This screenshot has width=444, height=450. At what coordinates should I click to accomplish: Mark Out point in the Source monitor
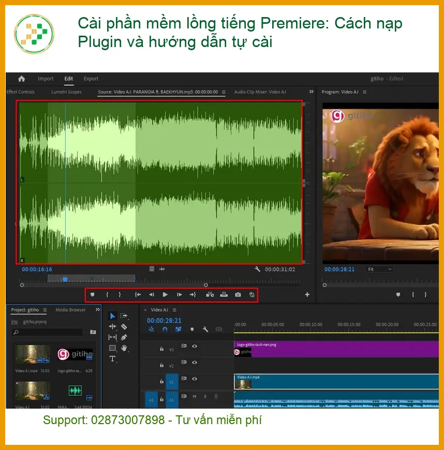(x=120, y=295)
